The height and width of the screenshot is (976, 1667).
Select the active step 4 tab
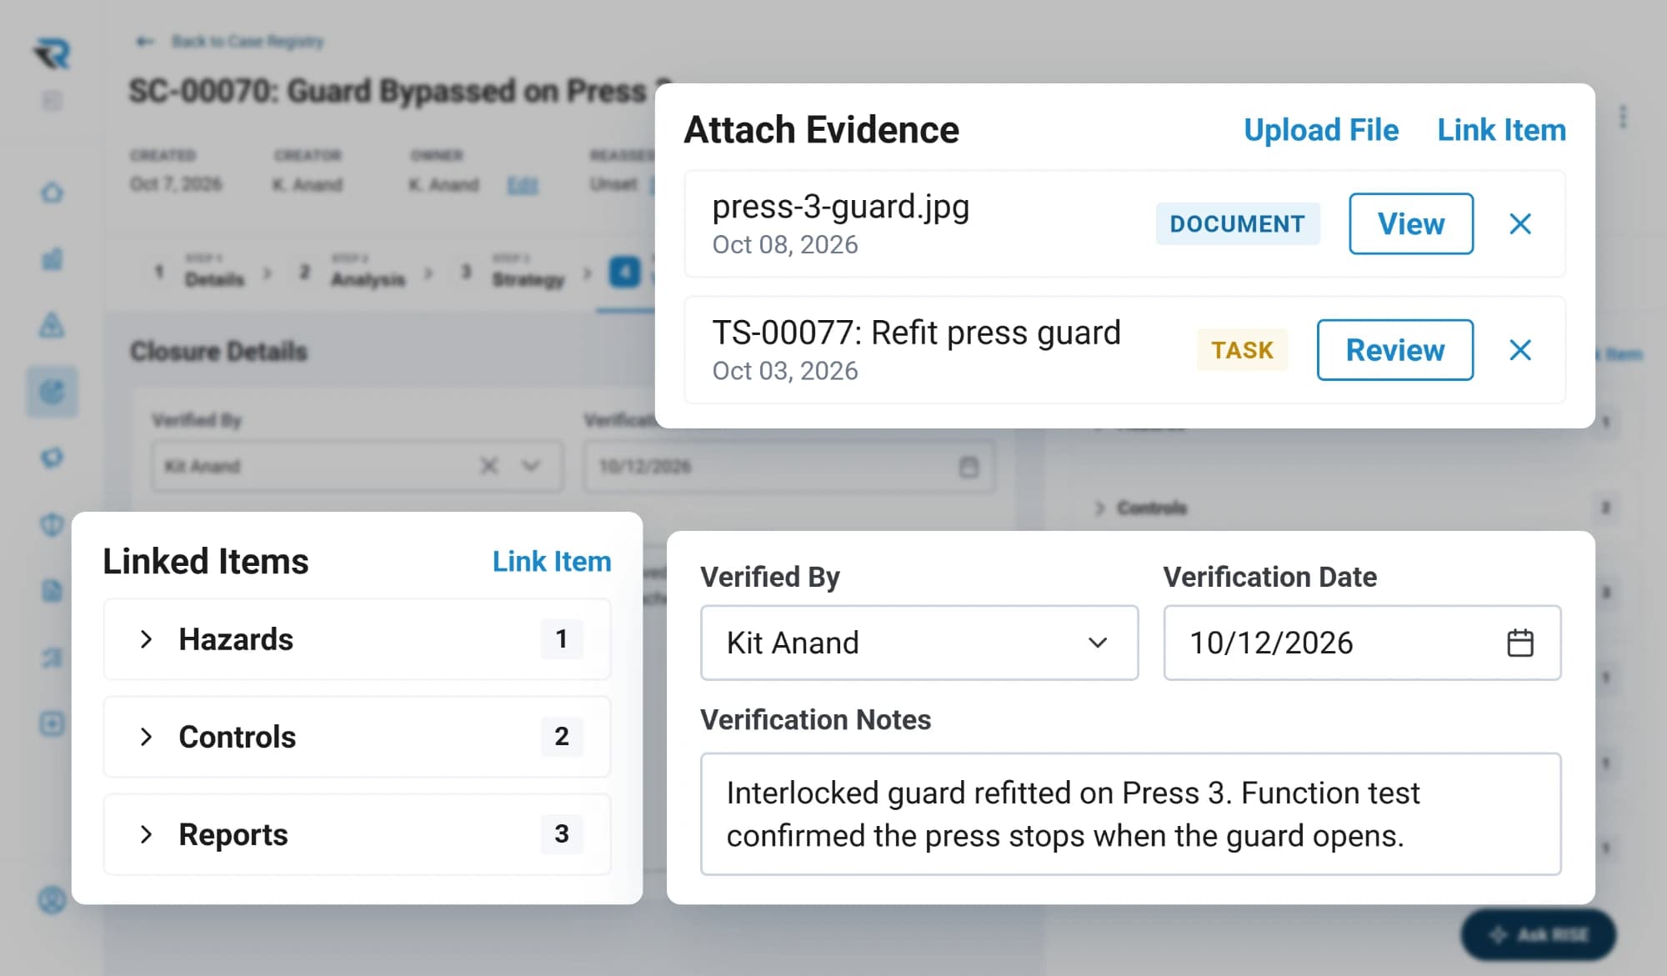(625, 272)
